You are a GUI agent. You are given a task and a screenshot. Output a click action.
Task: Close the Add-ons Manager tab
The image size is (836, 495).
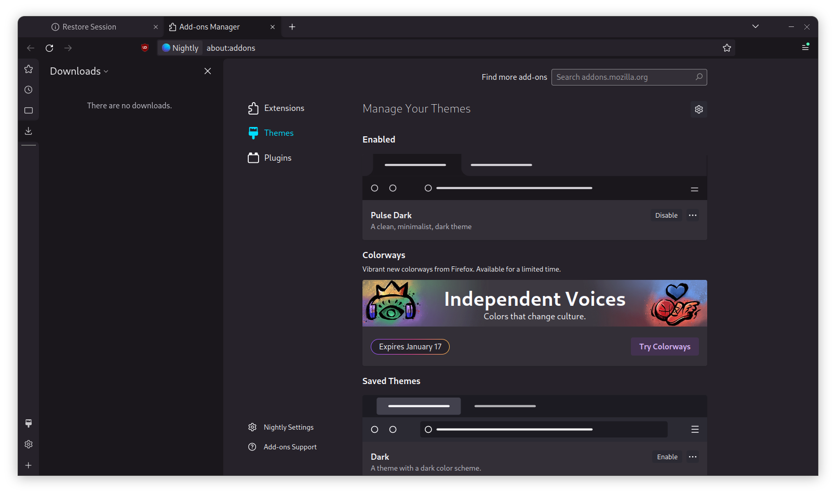[273, 27]
